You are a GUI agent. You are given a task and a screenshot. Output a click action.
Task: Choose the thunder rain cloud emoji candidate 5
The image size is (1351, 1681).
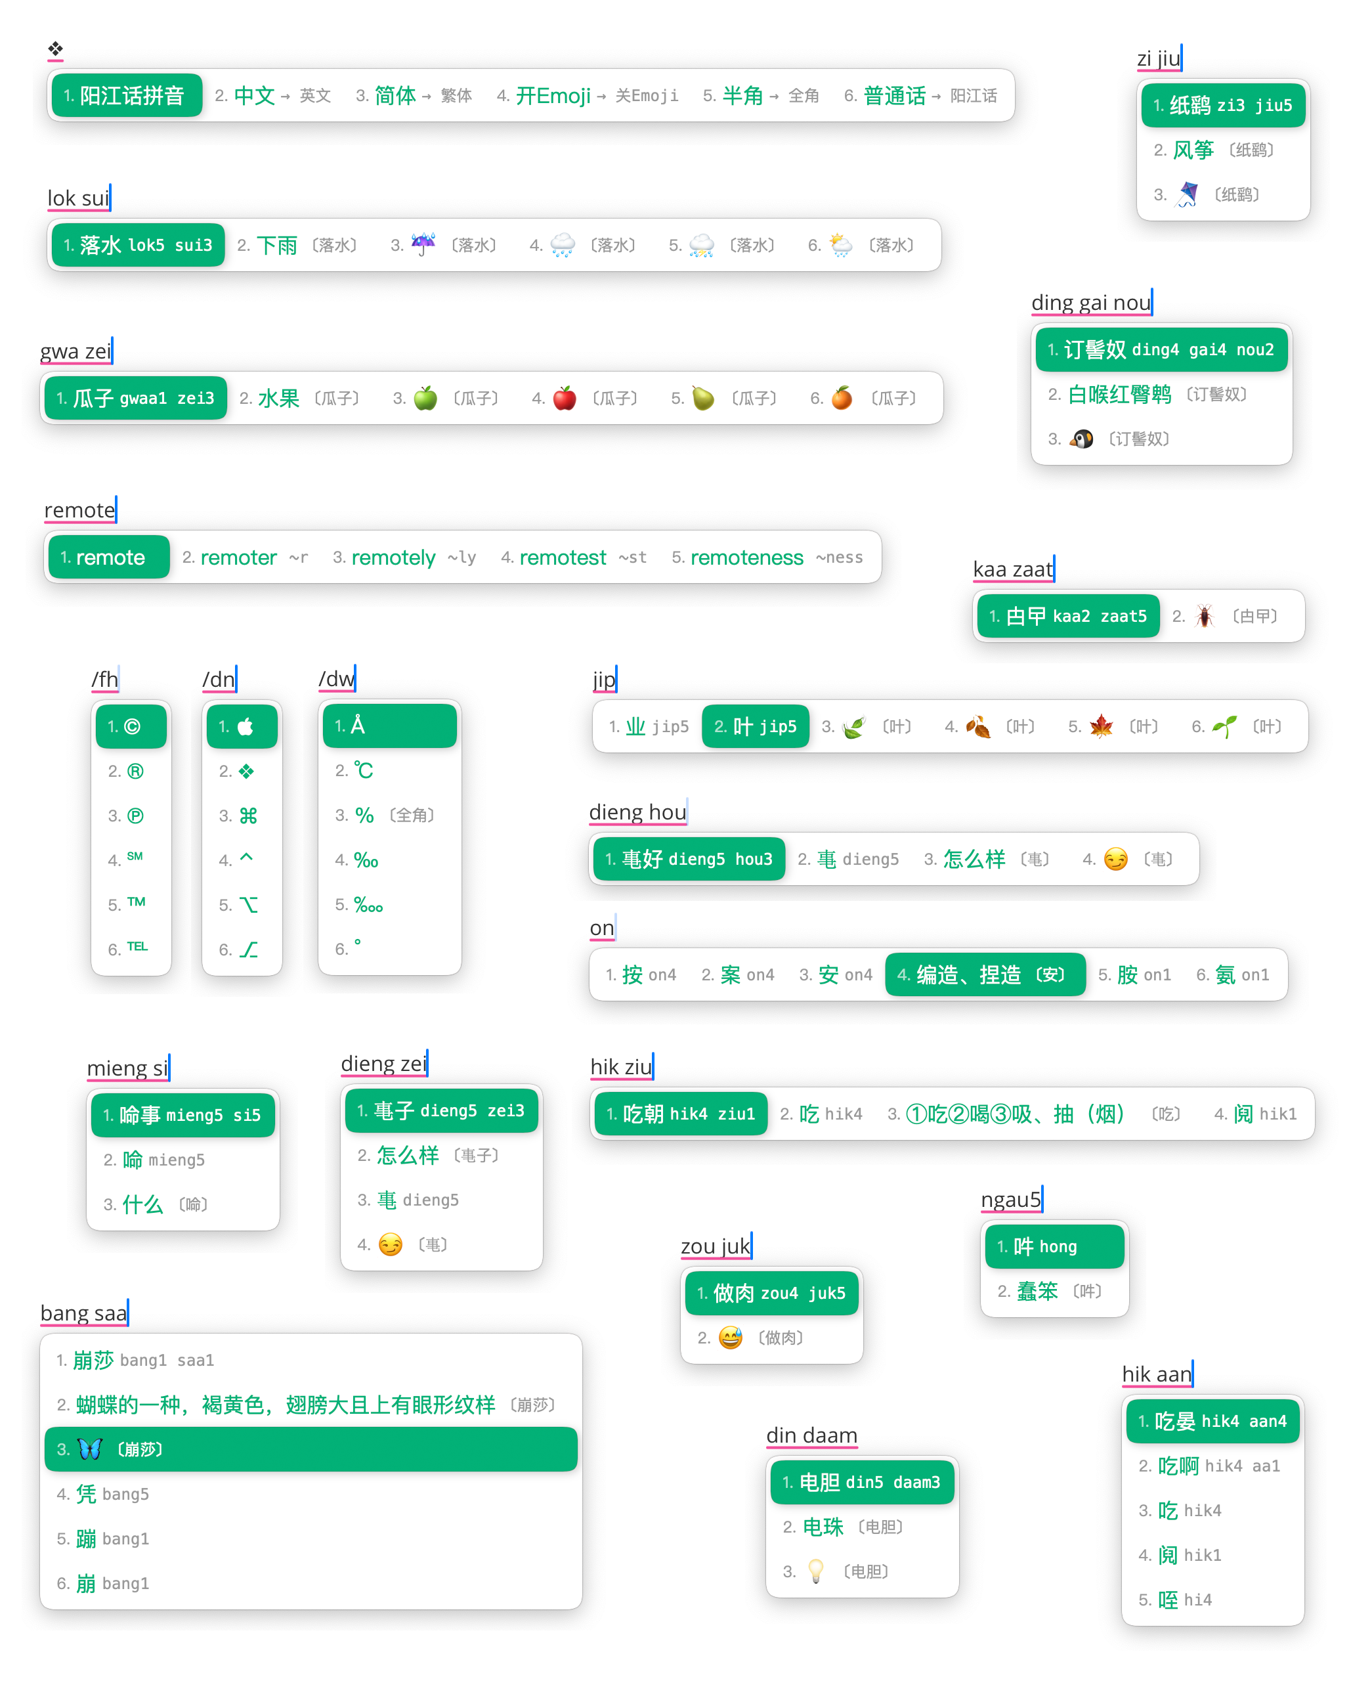click(701, 245)
